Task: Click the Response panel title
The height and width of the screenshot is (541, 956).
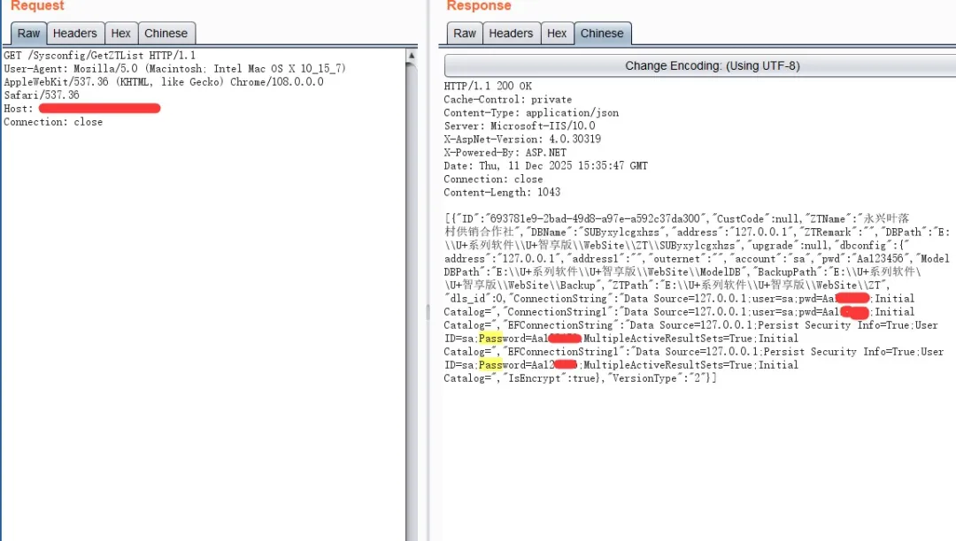Action: (479, 6)
